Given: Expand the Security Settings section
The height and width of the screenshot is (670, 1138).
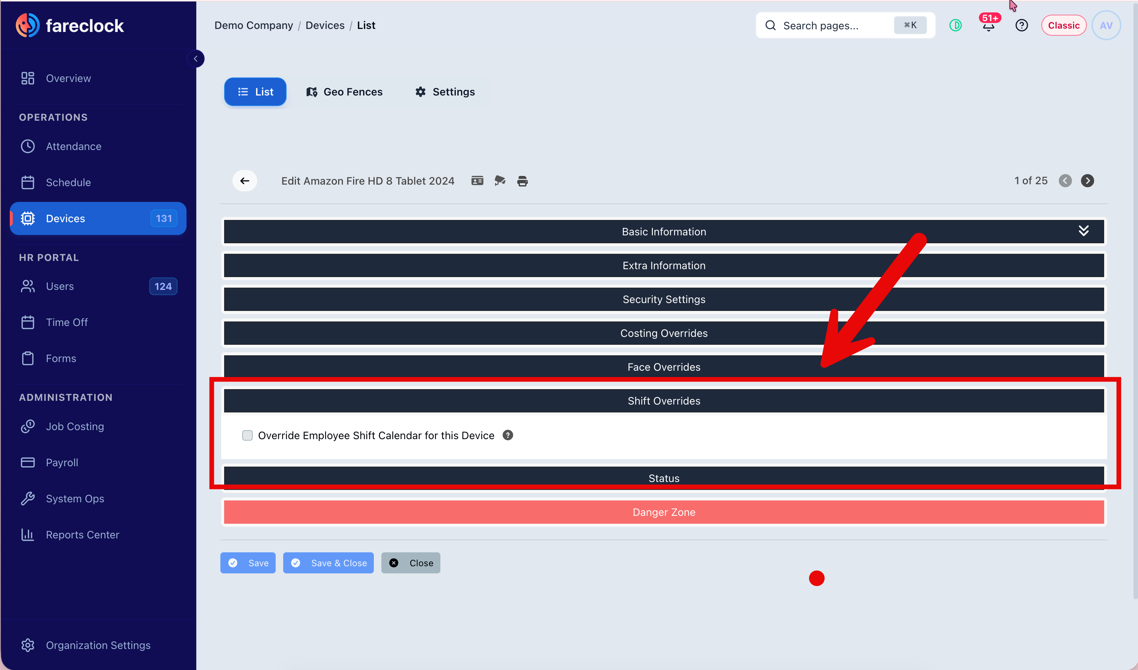Looking at the screenshot, I should pos(664,299).
